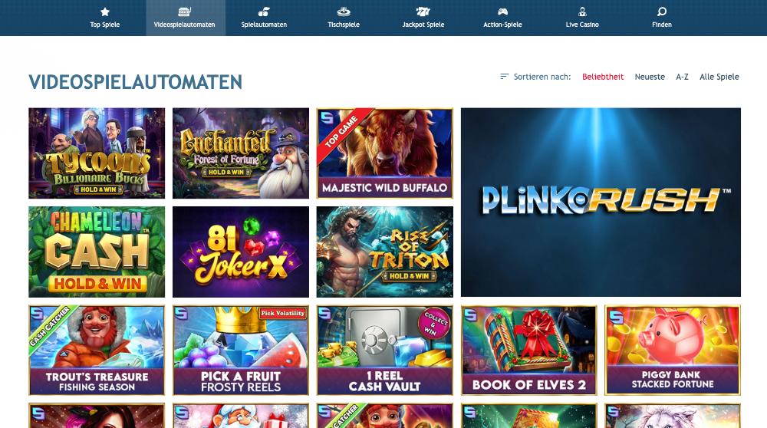
Task: Show Alle Spiele
Action: (719, 77)
